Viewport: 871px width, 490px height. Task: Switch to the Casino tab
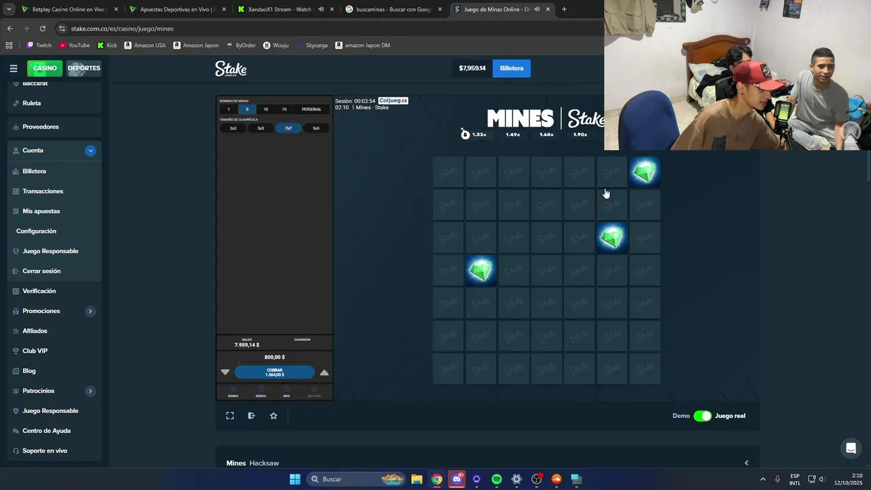click(45, 68)
